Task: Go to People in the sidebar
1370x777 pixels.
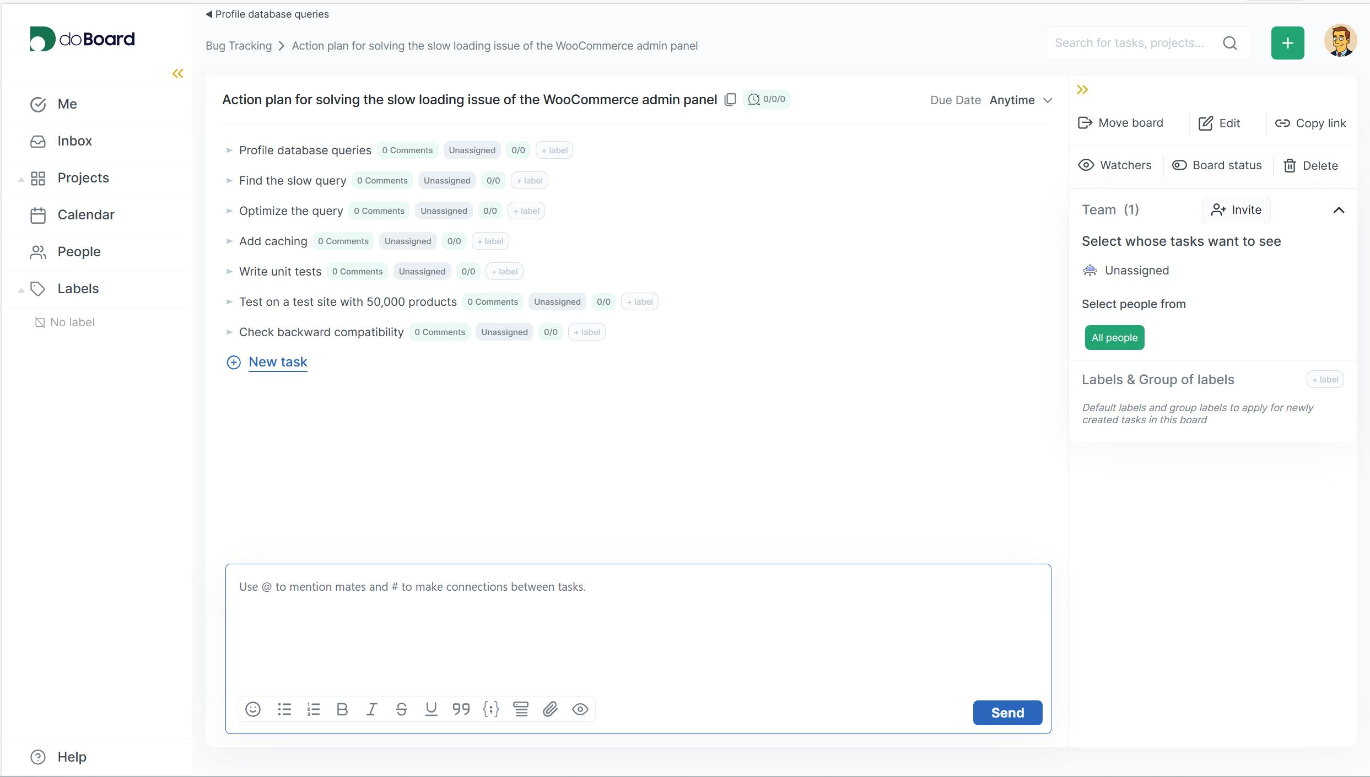Action: 79,252
